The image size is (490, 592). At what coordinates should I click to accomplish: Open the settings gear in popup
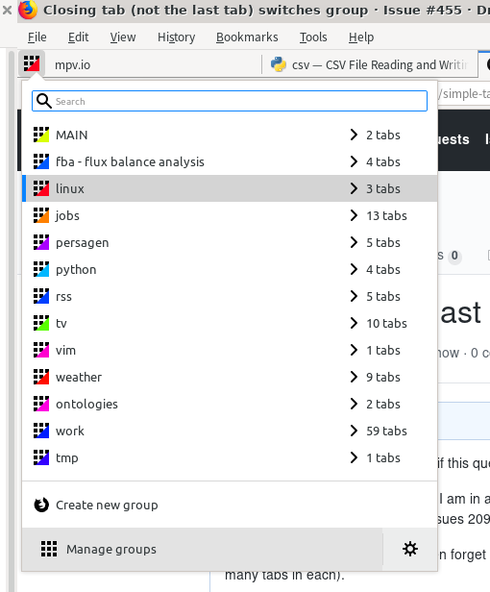click(410, 549)
